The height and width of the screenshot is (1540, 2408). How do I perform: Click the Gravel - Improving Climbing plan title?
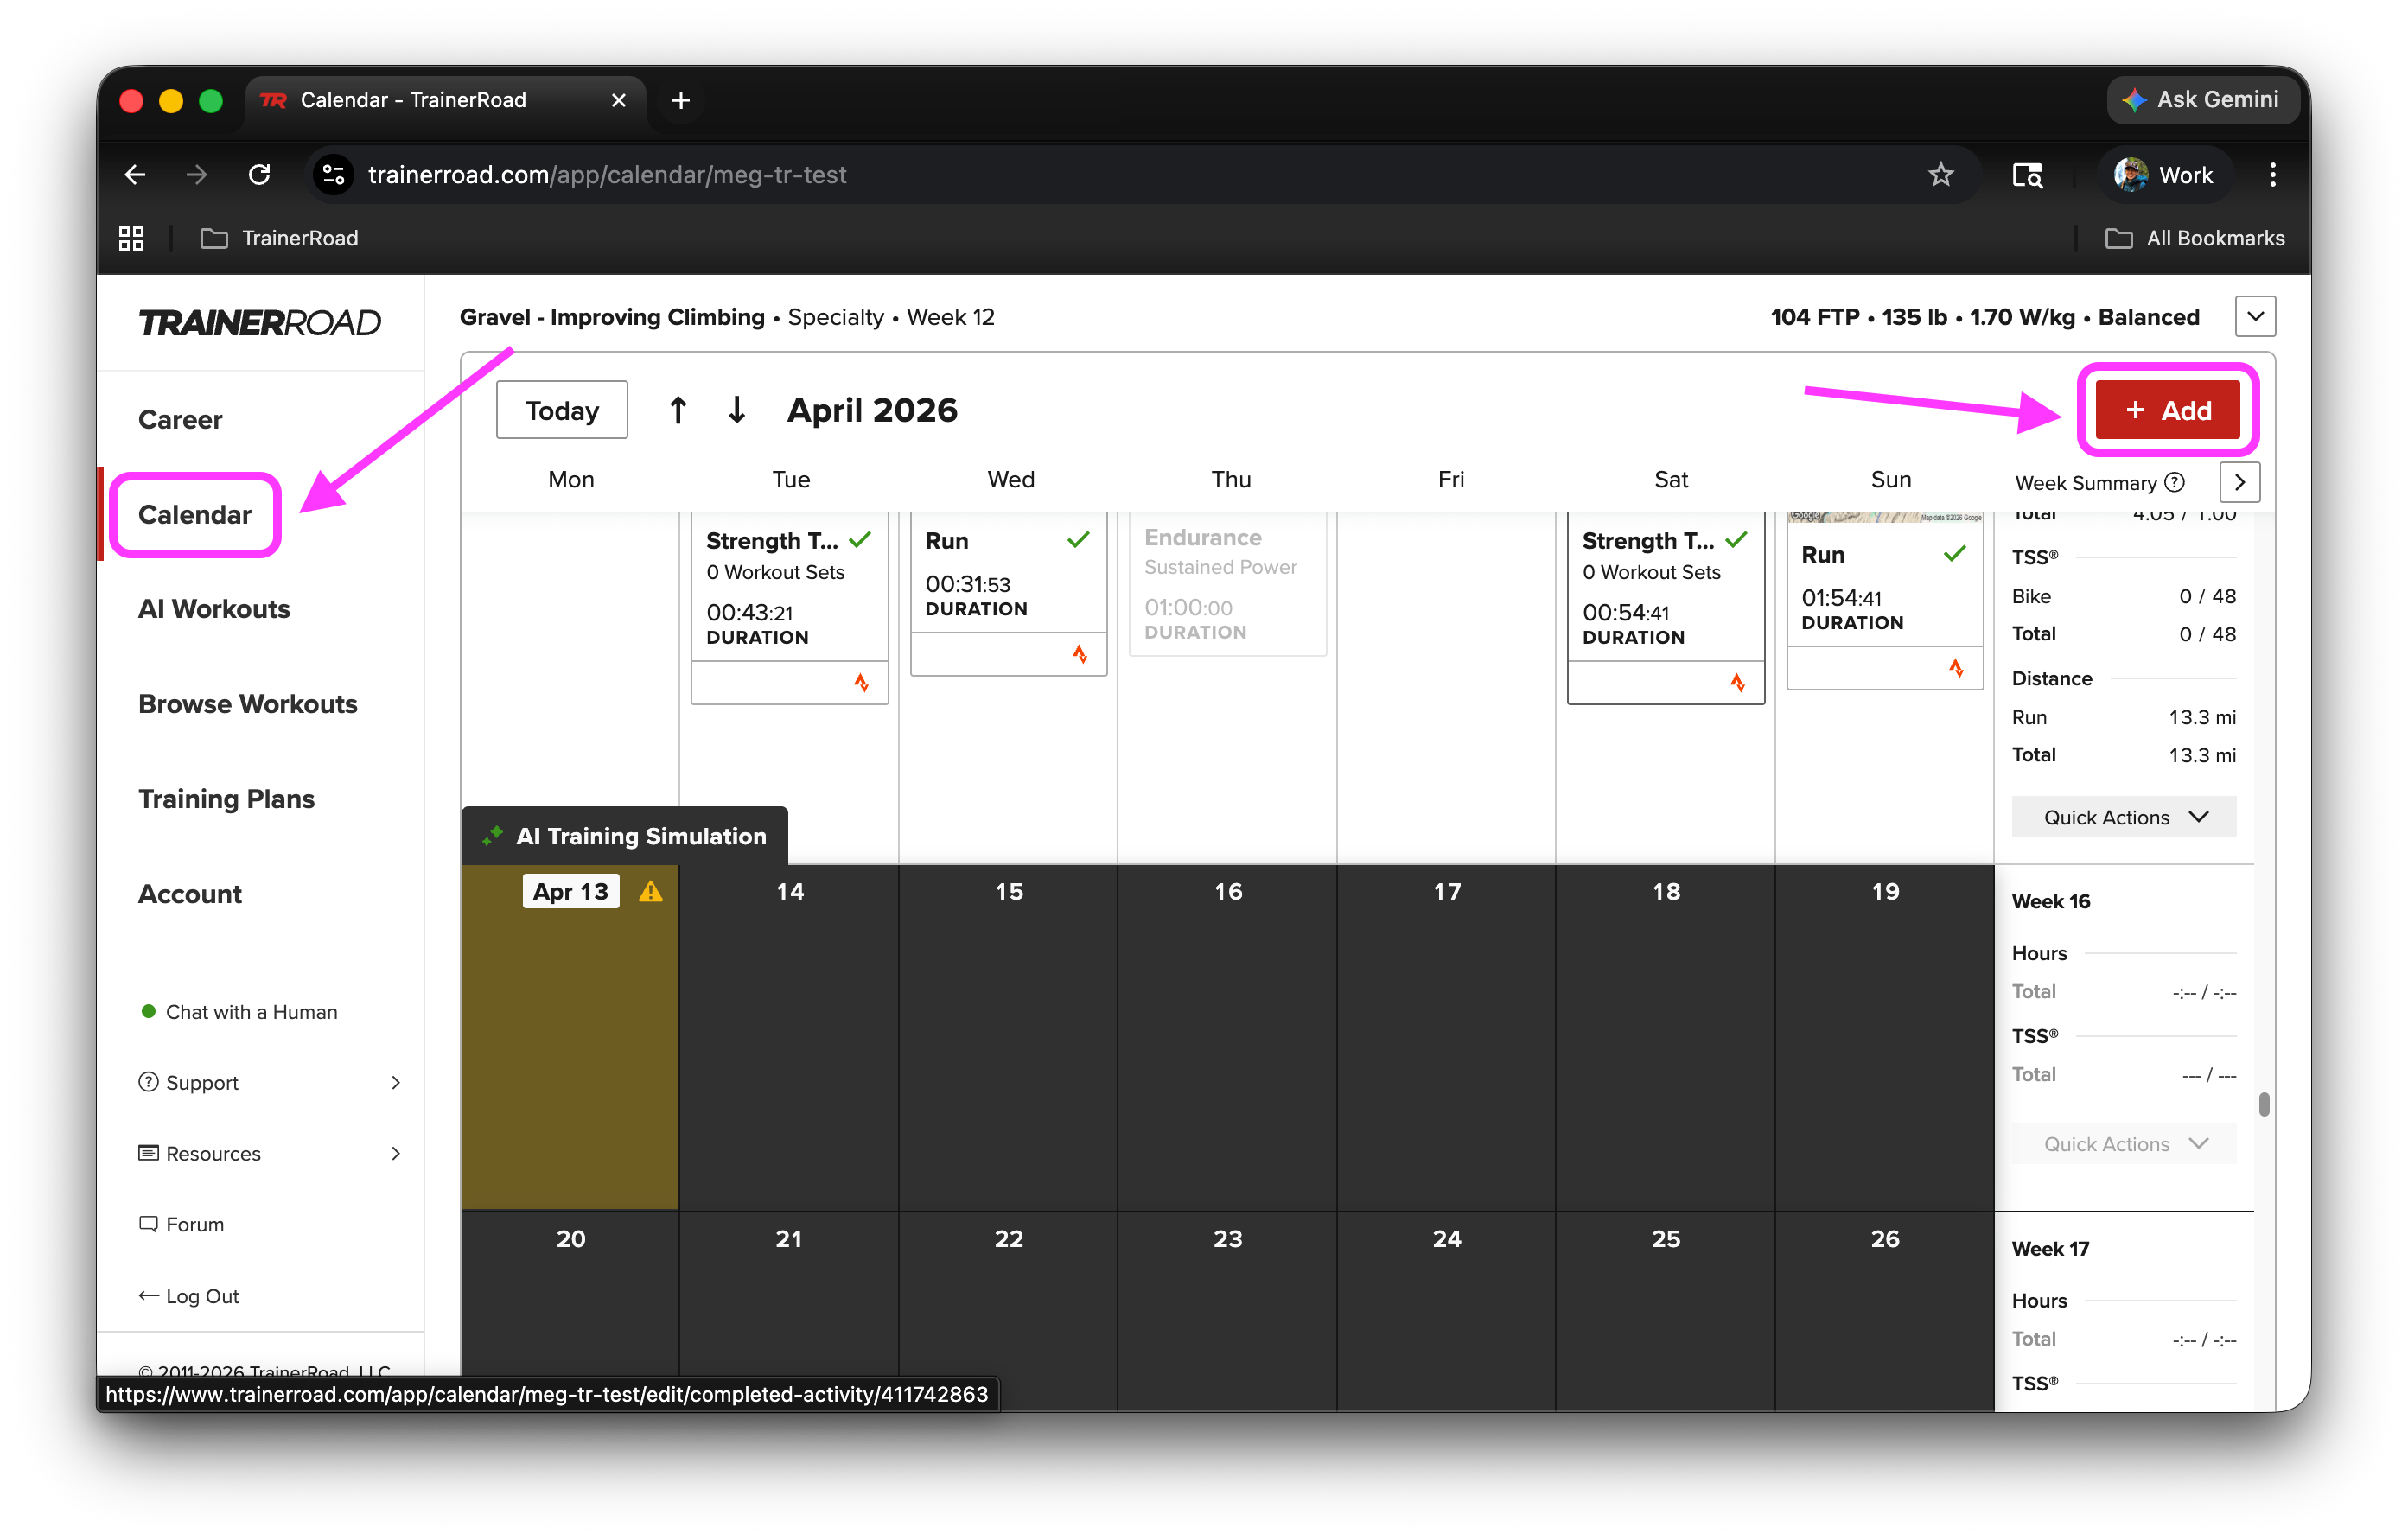pos(612,317)
